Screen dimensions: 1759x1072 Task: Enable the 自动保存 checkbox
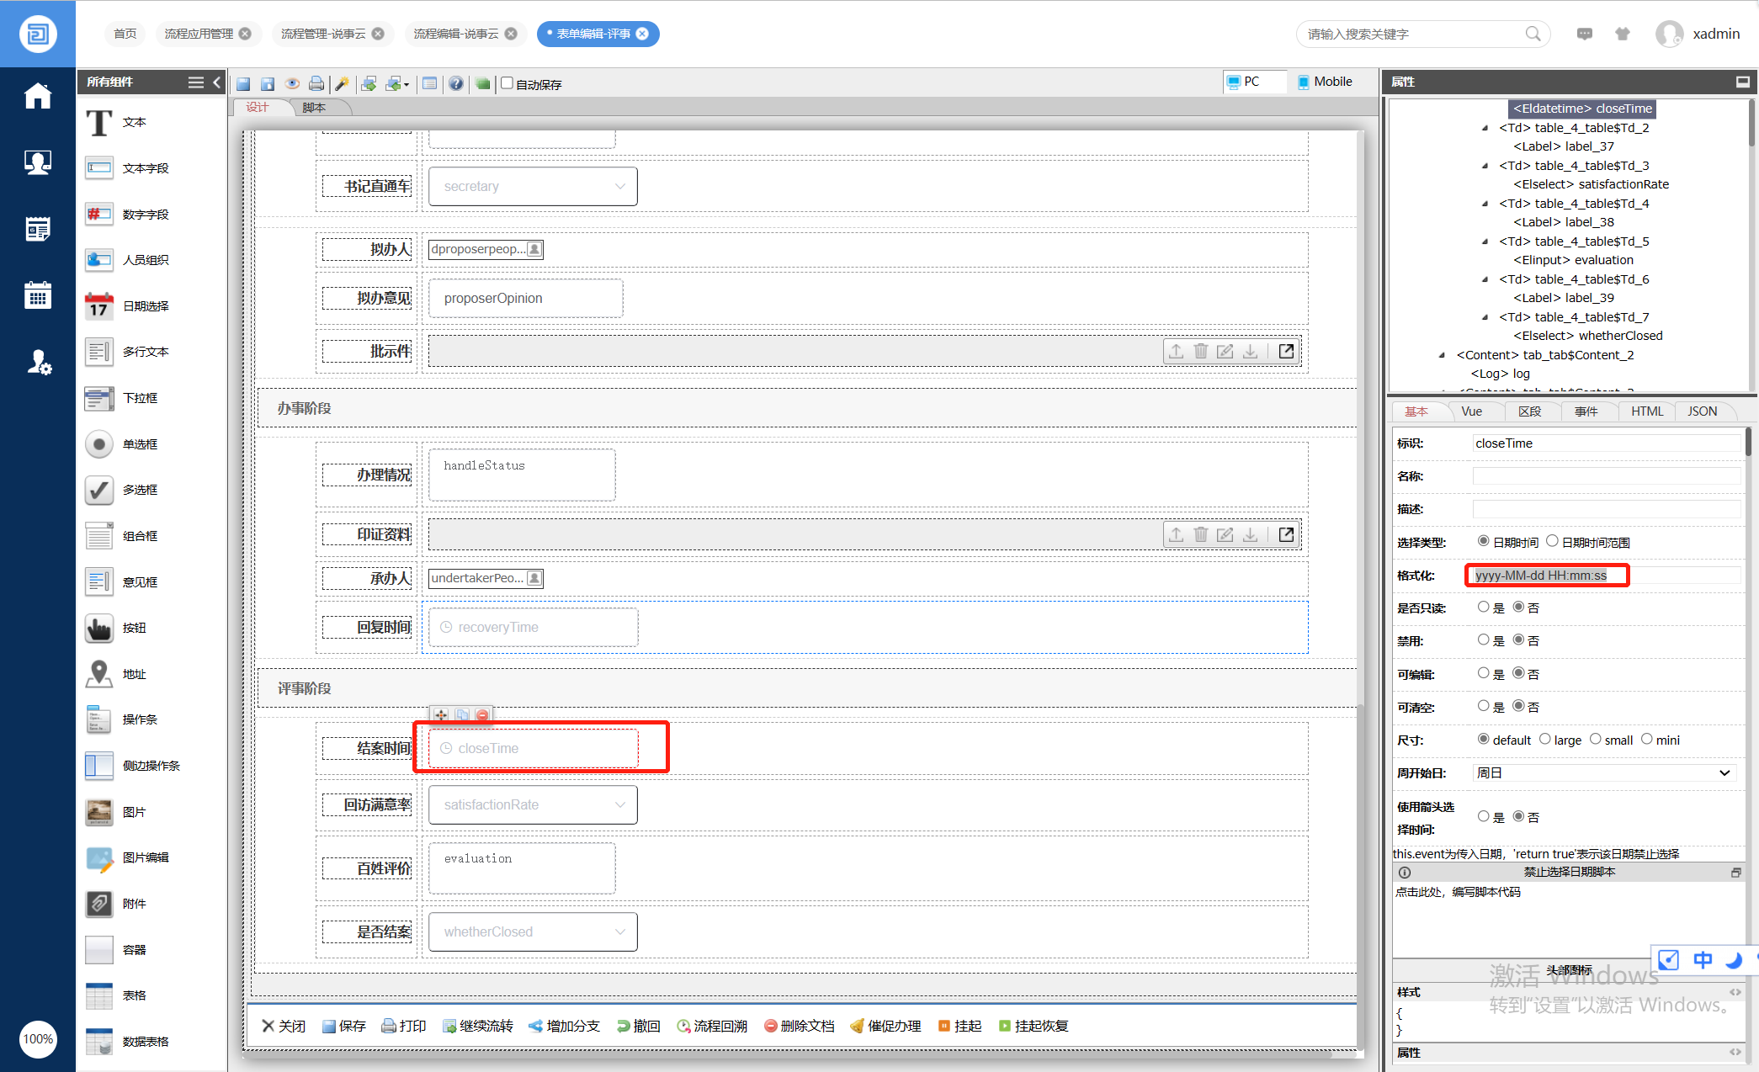click(508, 83)
